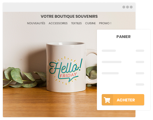Viewport: 153px width, 120px height.
Task: Click the first cart item name placeholder
Action: (x=109, y=51)
